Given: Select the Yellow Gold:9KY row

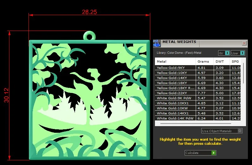Looking at the screenshot, I should tap(198, 68).
